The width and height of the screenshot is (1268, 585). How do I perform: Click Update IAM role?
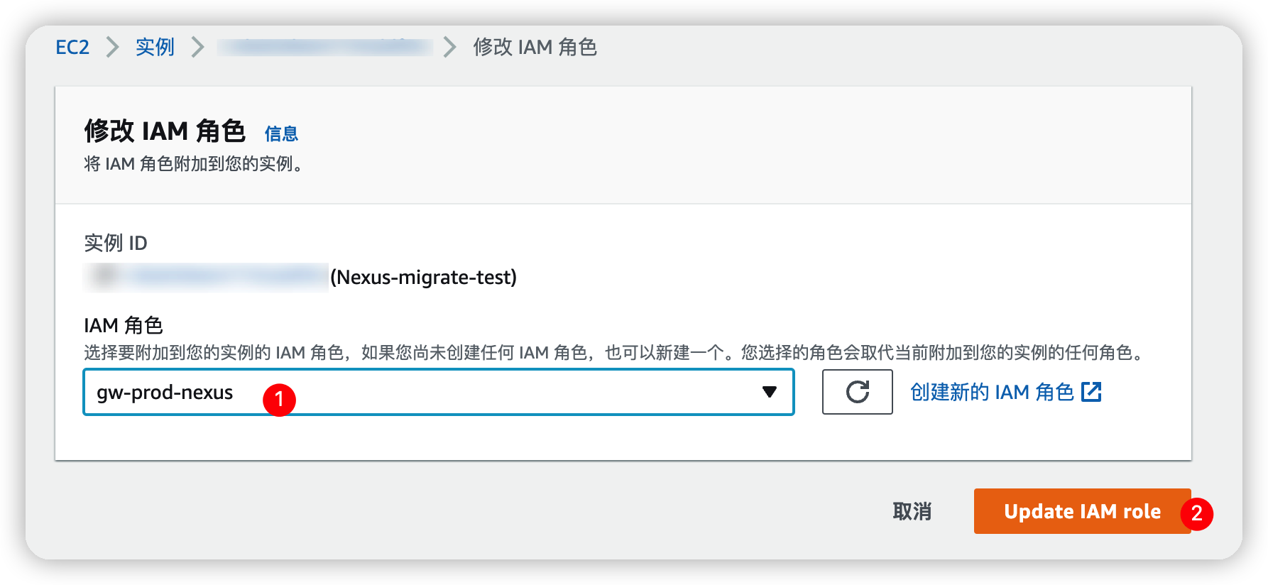[1081, 511]
